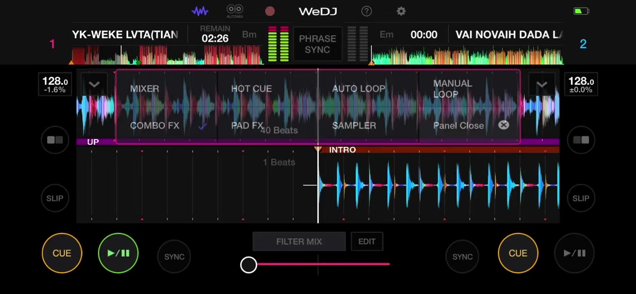Select deck number 2 indicator
Image resolution: width=636 pixels, height=294 pixels.
[583, 44]
